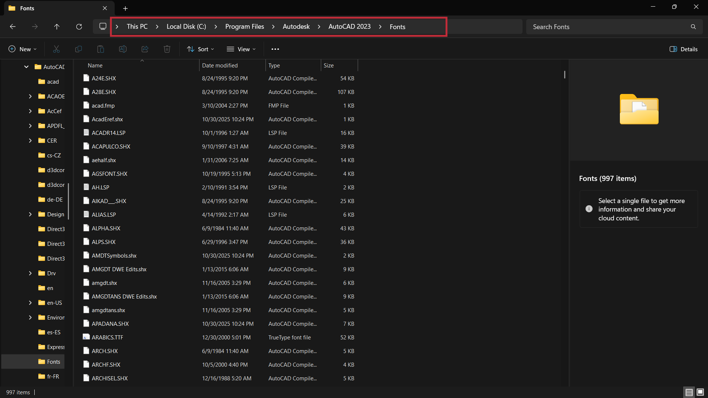
Task: Click the Rename icon in toolbar
Action: [123, 49]
